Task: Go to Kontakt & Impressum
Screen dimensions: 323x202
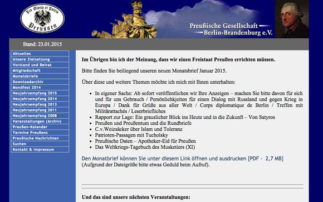Action: [40, 150]
